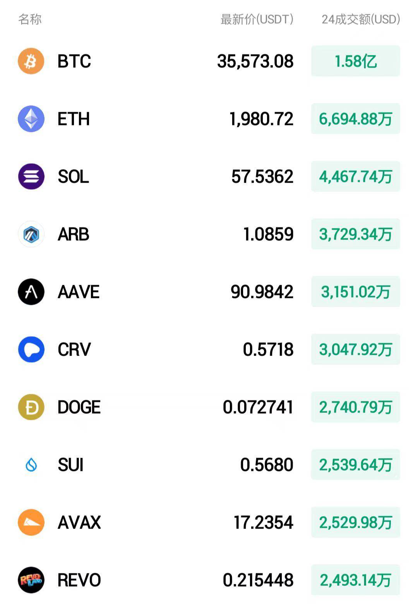Tap the Ethereum diamond logo icon
Screen dimensions: 418x604
tap(31, 119)
